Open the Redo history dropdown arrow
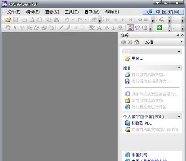This screenshot has width=186, height=161. point(85,20)
